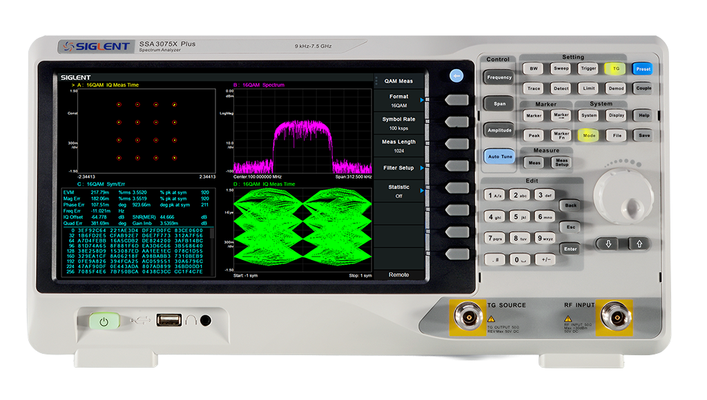The height and width of the screenshot is (400, 707).
Task: Select the Symbol Rate menu item
Action: 399,123
